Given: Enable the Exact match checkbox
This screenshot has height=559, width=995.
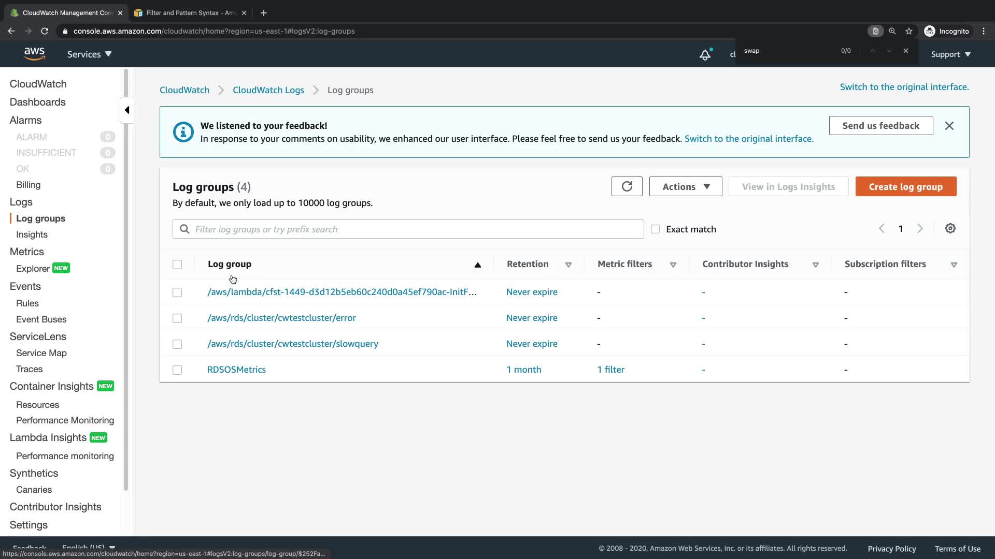Looking at the screenshot, I should click(x=655, y=229).
